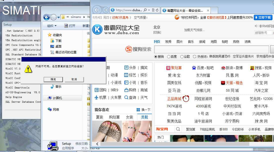This screenshot has width=274, height=152.
Task: Open the 组织 dropdown menu in Explorer
Action: pos(52,26)
